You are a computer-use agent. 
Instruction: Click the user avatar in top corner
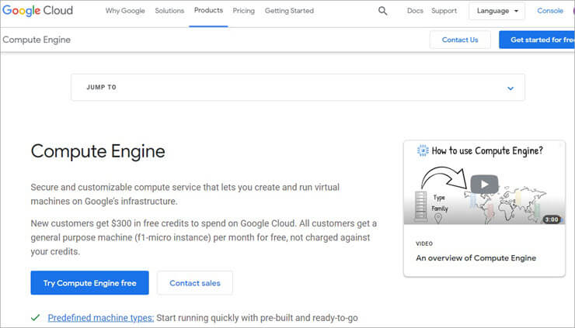pos(572,11)
